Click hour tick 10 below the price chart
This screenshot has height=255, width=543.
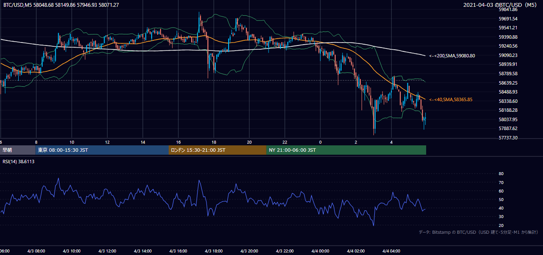click(x=72, y=142)
